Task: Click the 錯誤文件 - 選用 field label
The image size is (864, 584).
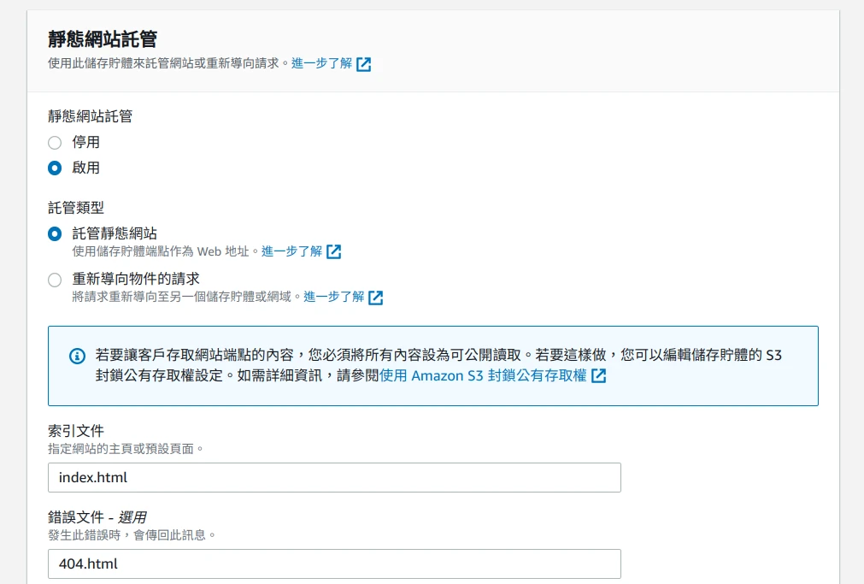Action: tap(97, 517)
